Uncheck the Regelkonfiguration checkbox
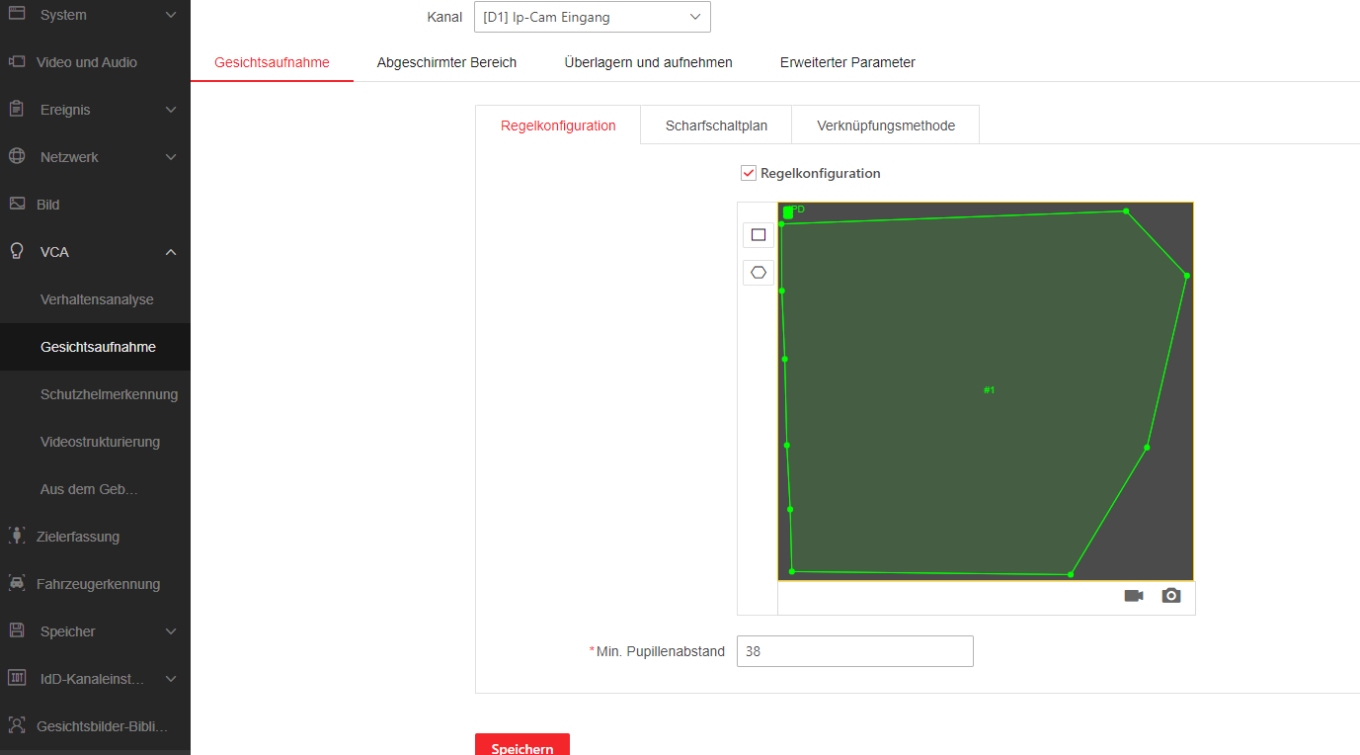This screenshot has height=755, width=1360. pos(749,174)
